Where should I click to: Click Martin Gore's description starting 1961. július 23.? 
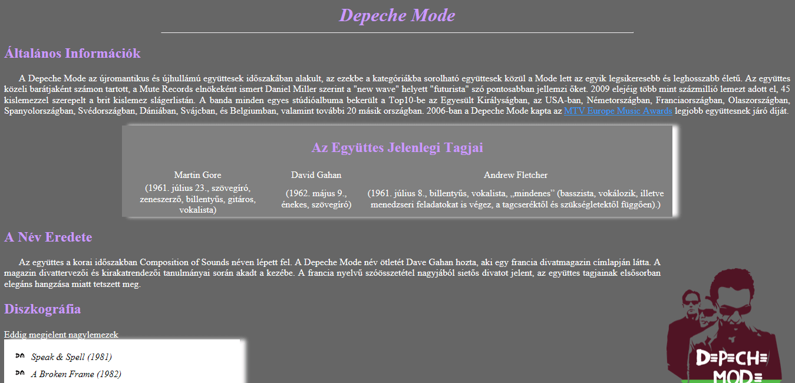coord(198,199)
